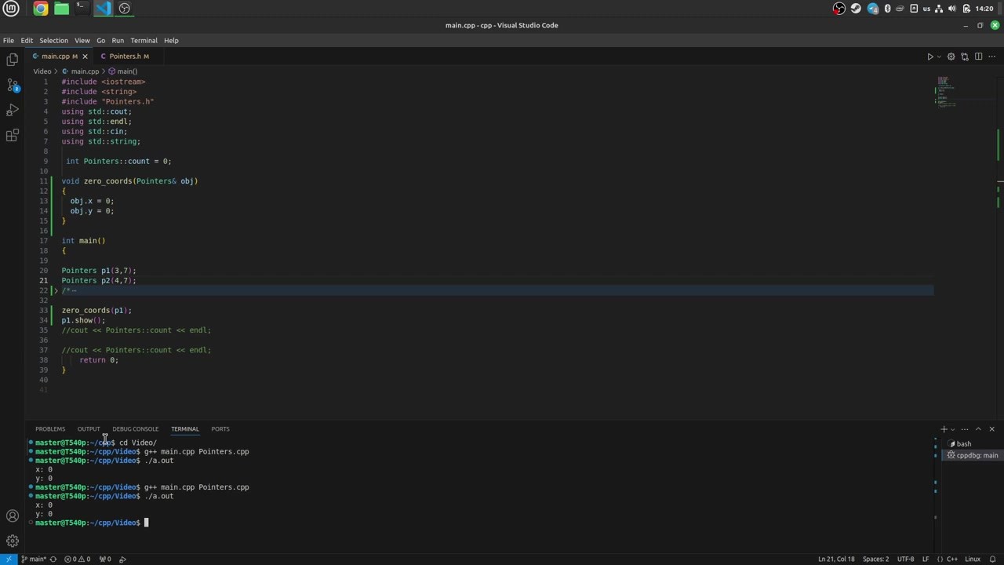Click the new terminal plus icon

(x=944, y=429)
